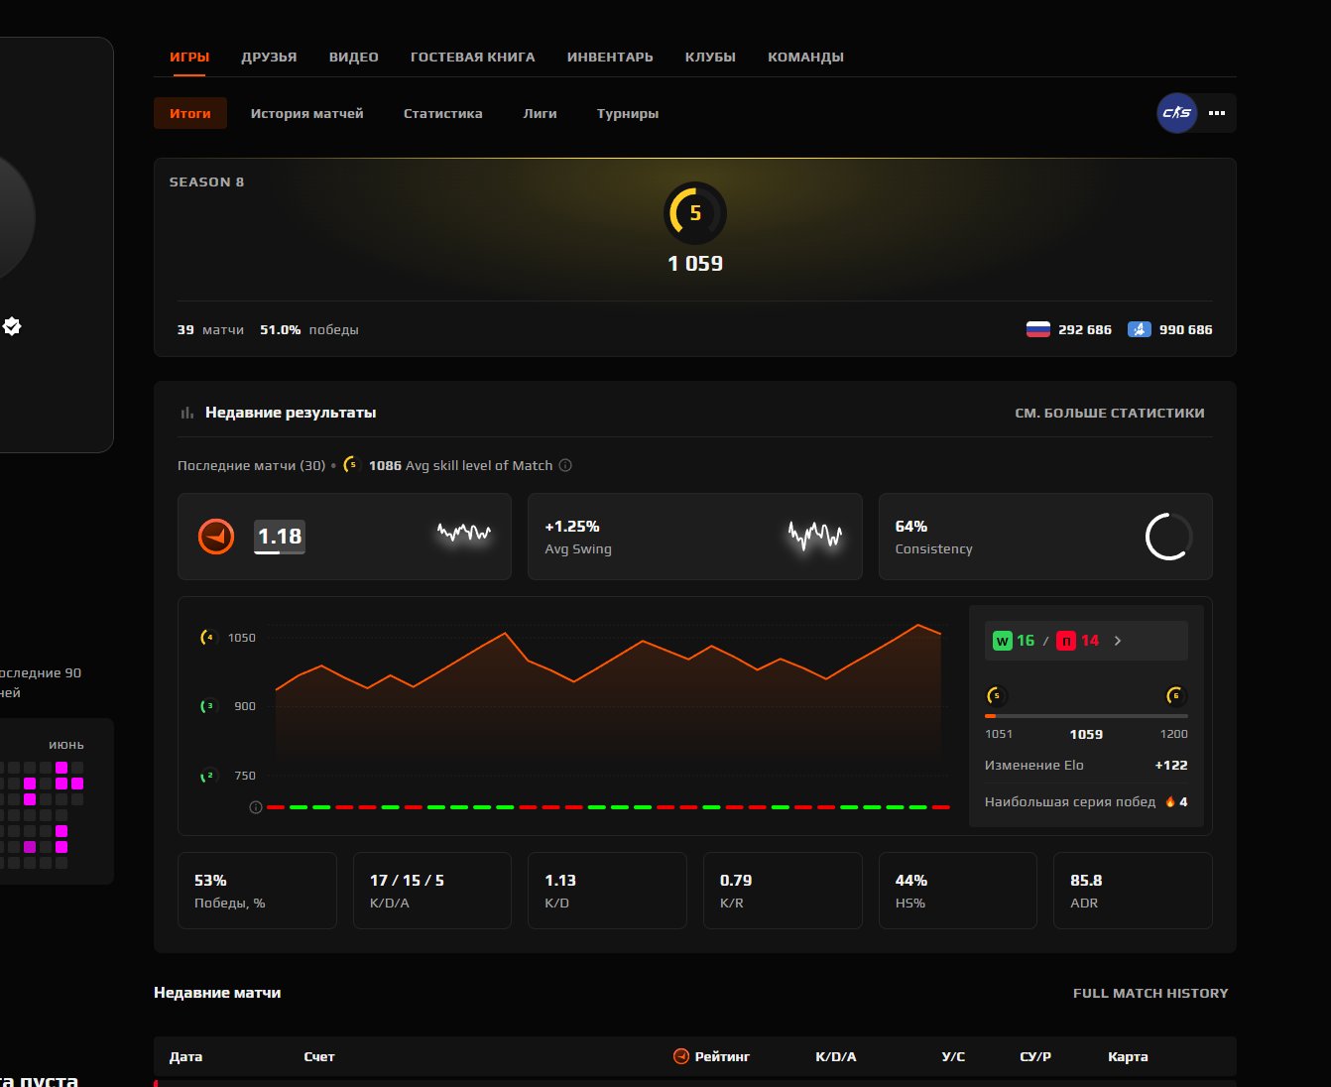Click the level 5 skill badge in Season 8
The image size is (1331, 1087).
[x=695, y=213]
